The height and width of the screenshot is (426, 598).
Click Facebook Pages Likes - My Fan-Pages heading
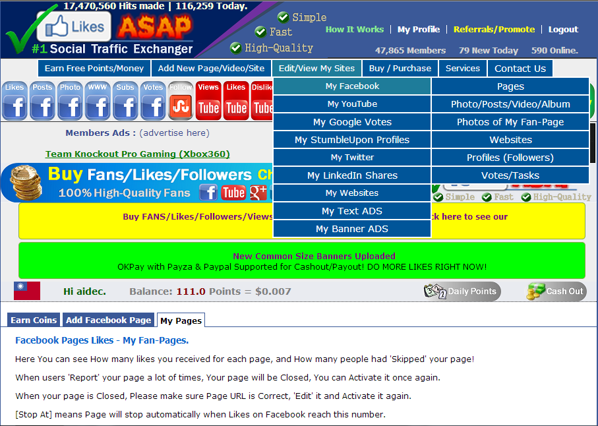coord(102,340)
